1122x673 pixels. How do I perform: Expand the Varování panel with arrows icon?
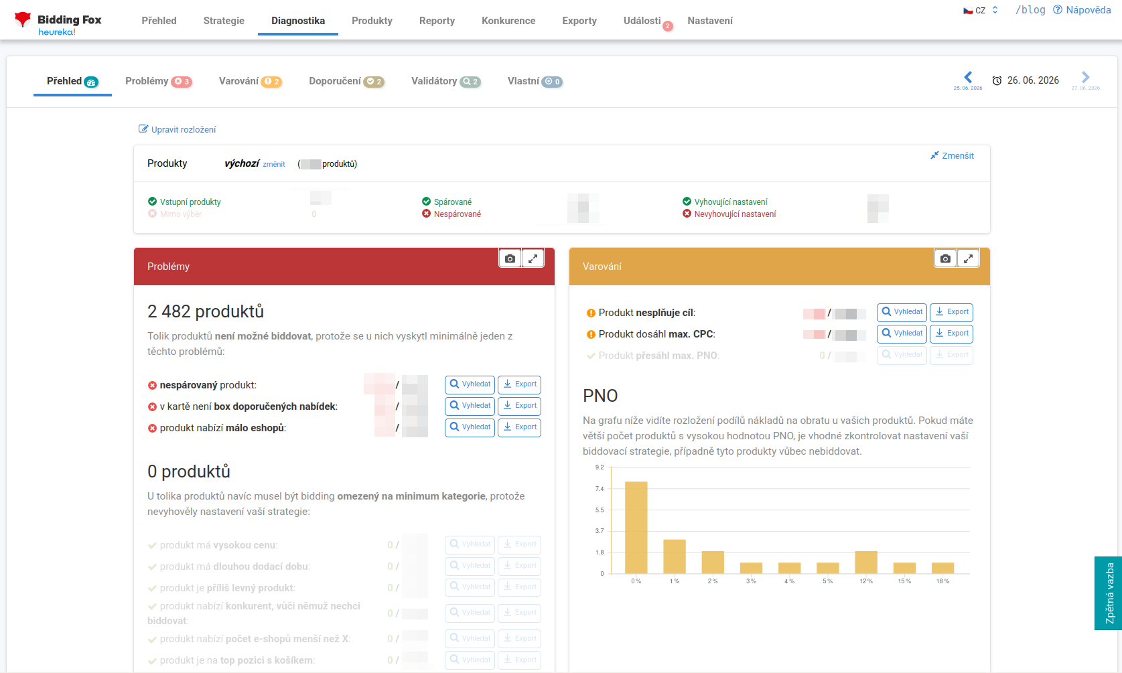968,258
